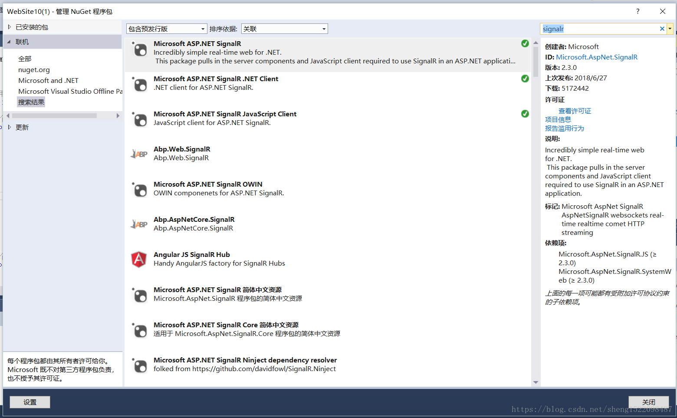Click the SignalR .NET Client package icon
Image resolution: width=677 pixels, height=418 pixels.
(140, 85)
